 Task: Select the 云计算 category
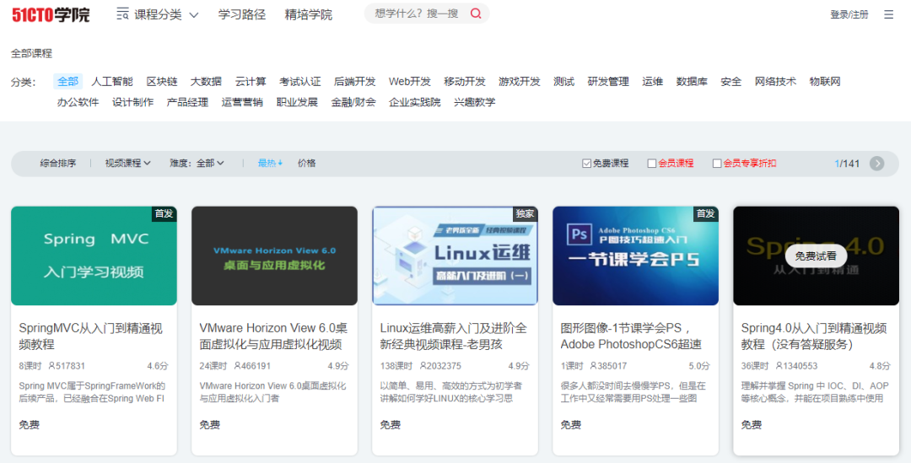tap(251, 81)
